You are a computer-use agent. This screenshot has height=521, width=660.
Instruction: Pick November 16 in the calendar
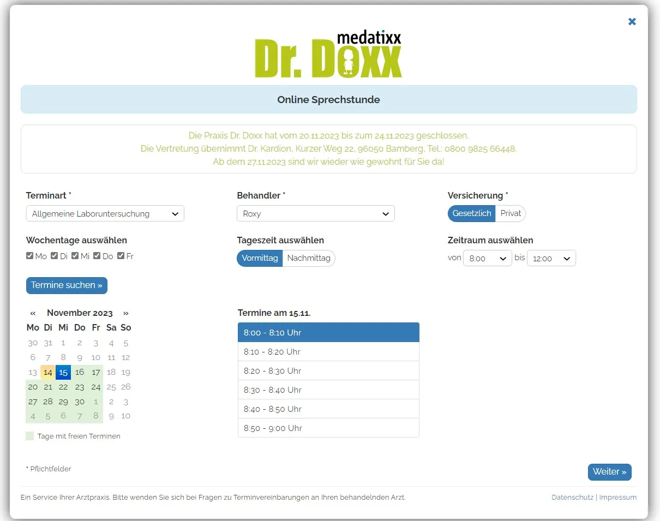[80, 373]
